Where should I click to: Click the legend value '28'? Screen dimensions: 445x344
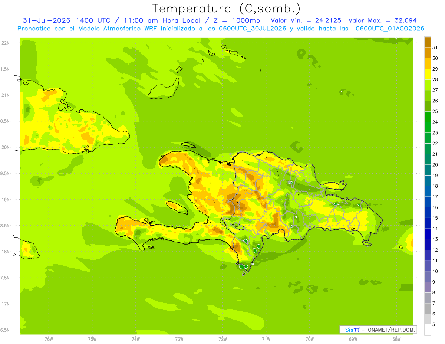pos(435,79)
